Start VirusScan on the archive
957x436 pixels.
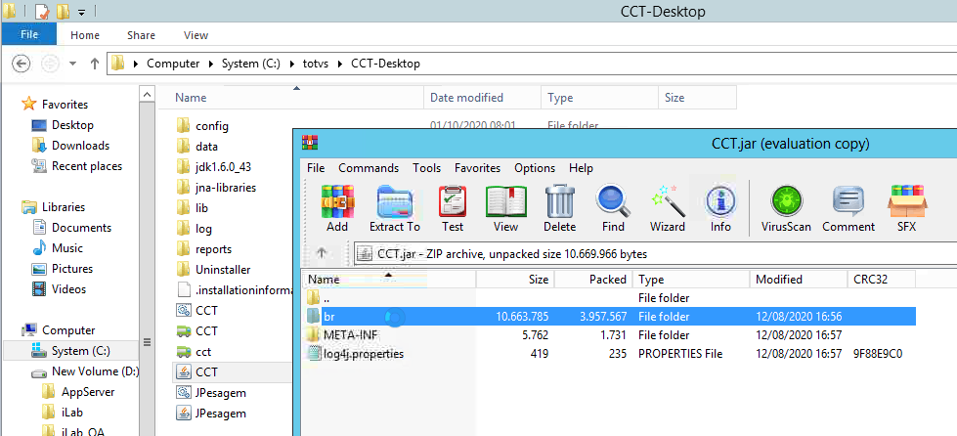pyautogui.click(x=786, y=209)
